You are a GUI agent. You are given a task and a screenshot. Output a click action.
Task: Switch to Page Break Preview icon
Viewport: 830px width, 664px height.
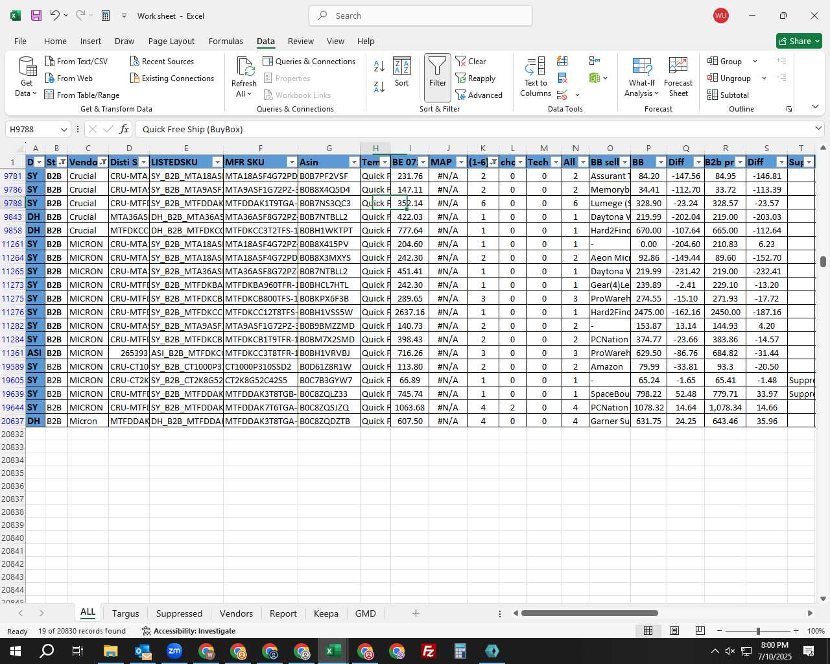[700, 631]
